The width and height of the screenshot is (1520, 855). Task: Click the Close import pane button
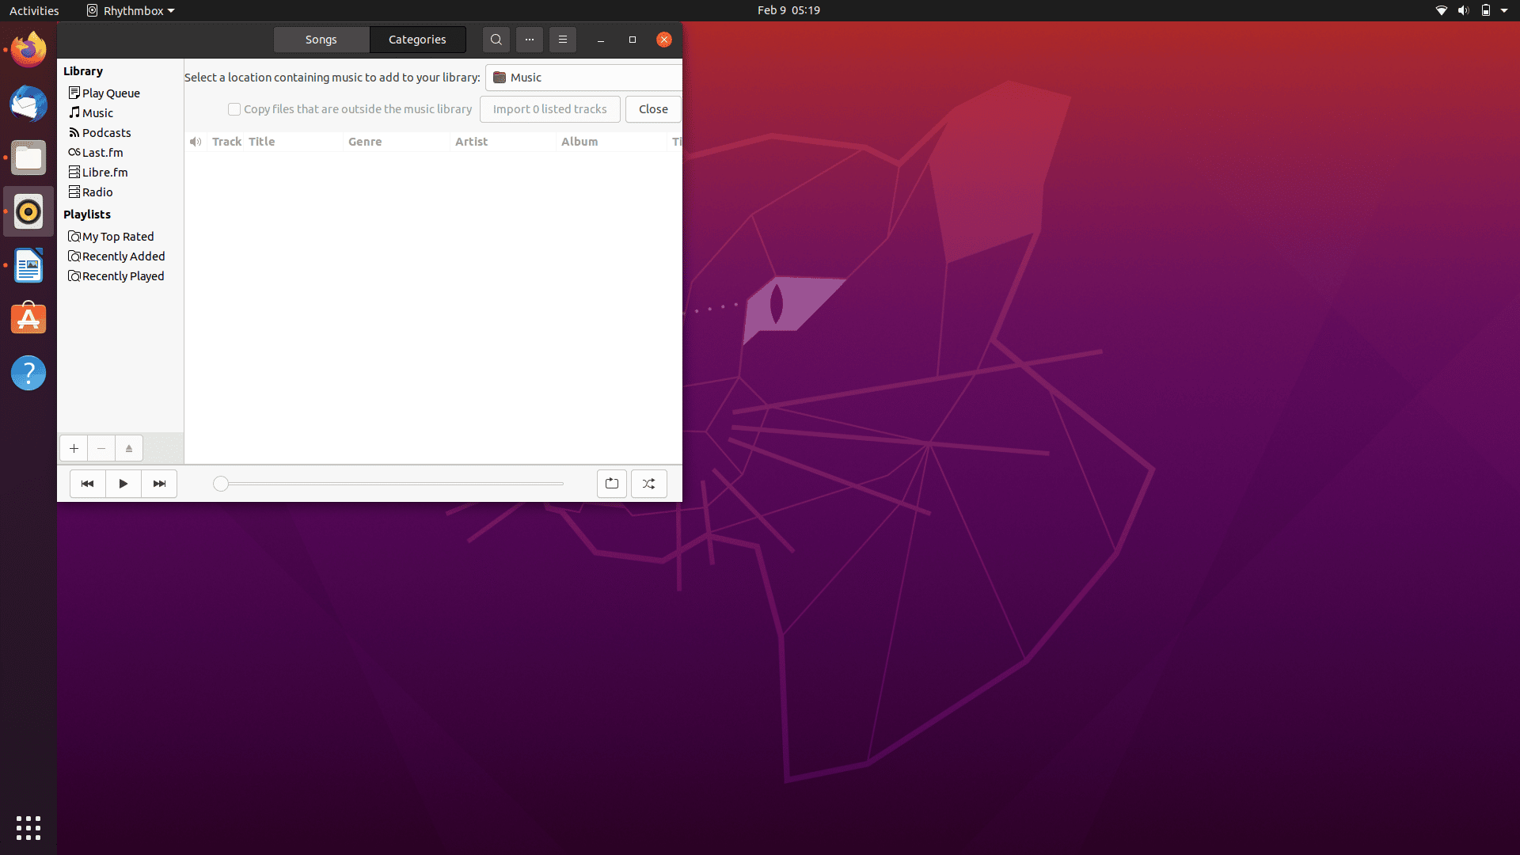click(653, 109)
